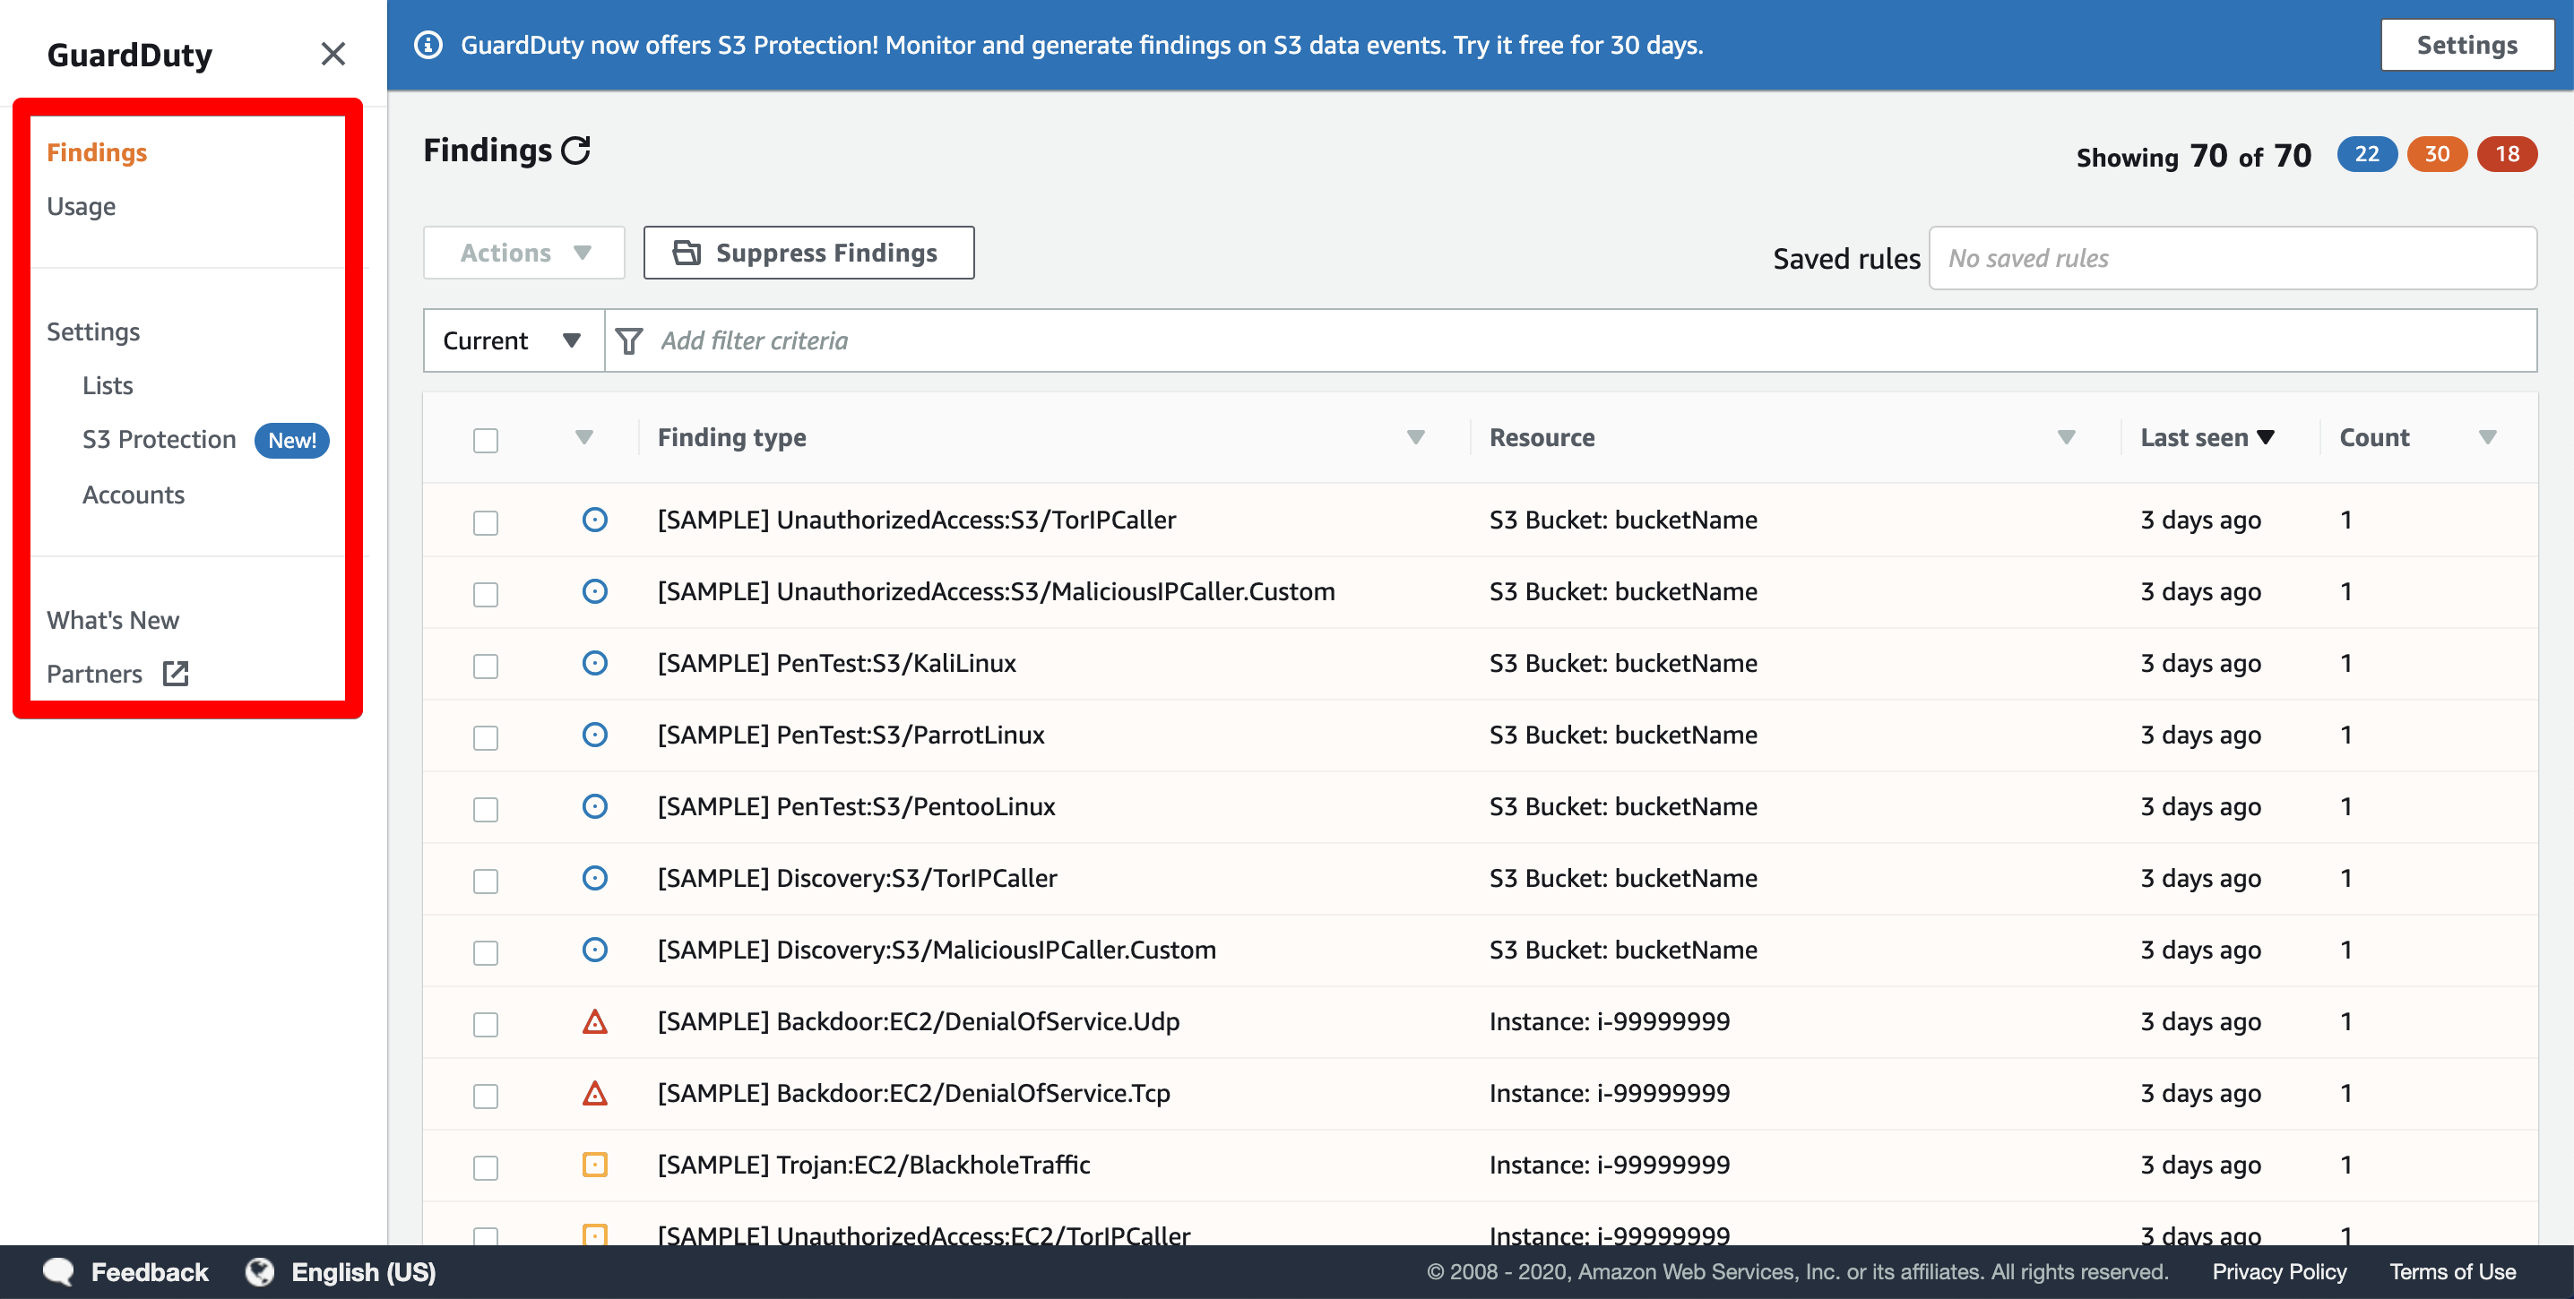
Task: Check the Trojan:EC2/BlackholeTraffic row
Action: (486, 1167)
